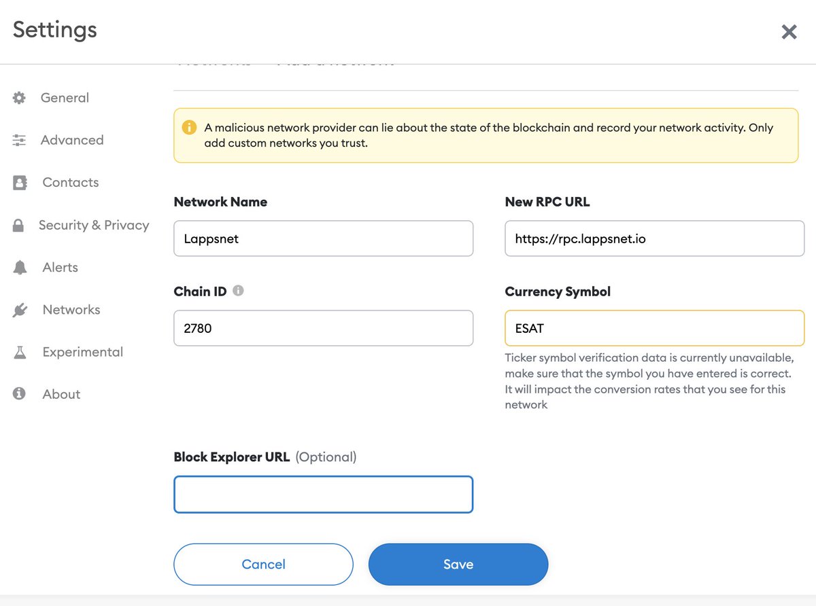The image size is (816, 606).
Task: Click the malicious network warning text
Action: pos(488,135)
